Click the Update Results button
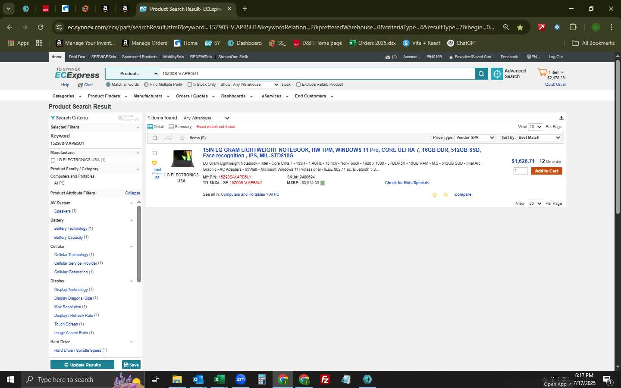Image resolution: width=621 pixels, height=388 pixels. pos(82,365)
